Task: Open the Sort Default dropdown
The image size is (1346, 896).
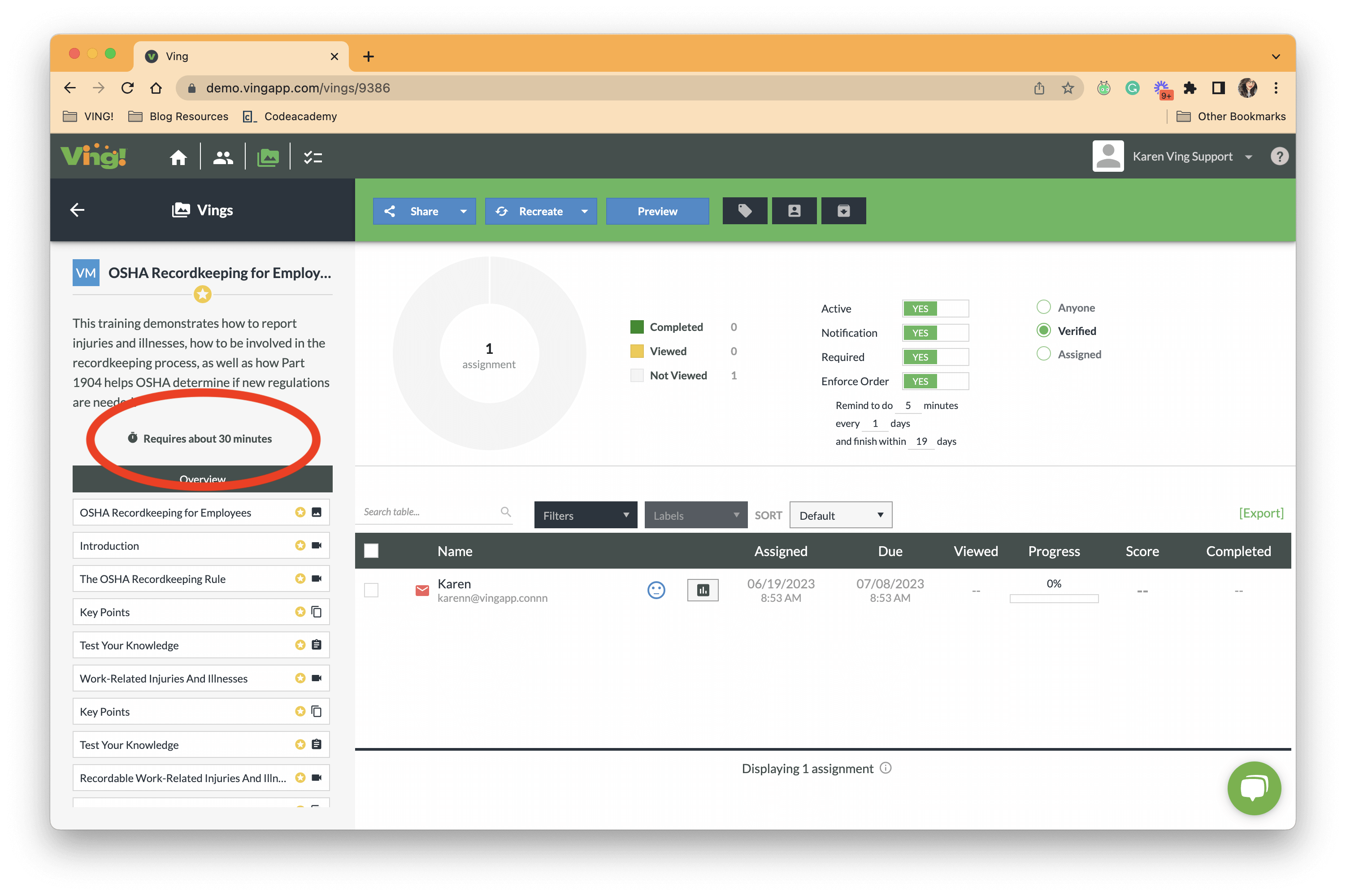Action: (839, 515)
